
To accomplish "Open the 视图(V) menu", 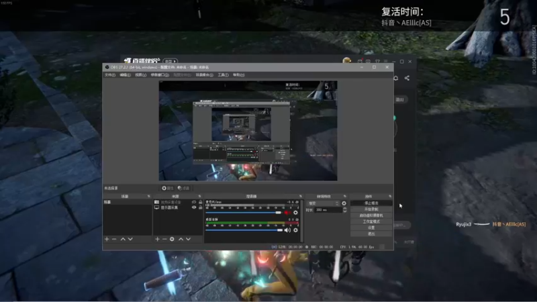I will pos(140,74).
